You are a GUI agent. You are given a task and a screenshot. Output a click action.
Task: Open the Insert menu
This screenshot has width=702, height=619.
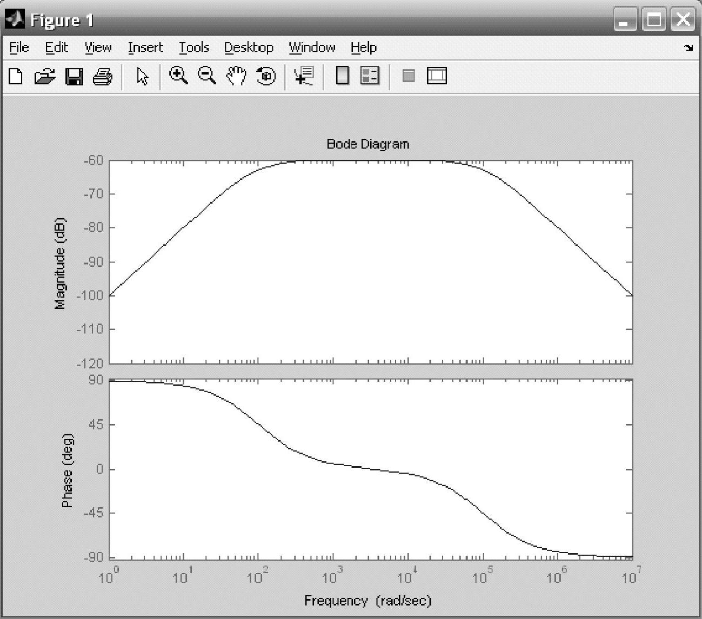145,48
